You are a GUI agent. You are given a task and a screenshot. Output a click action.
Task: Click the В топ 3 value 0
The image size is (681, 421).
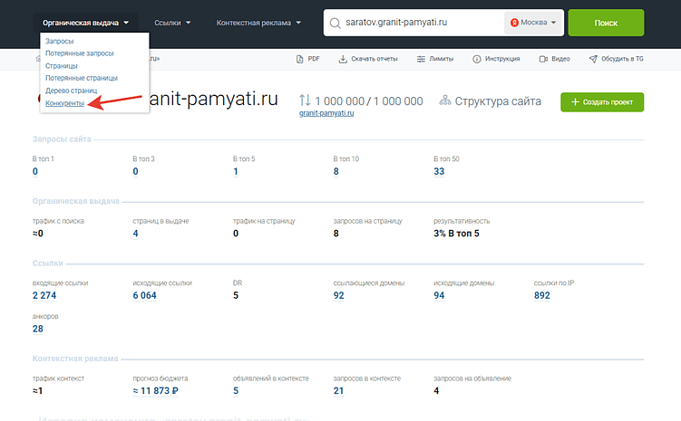[x=135, y=171]
